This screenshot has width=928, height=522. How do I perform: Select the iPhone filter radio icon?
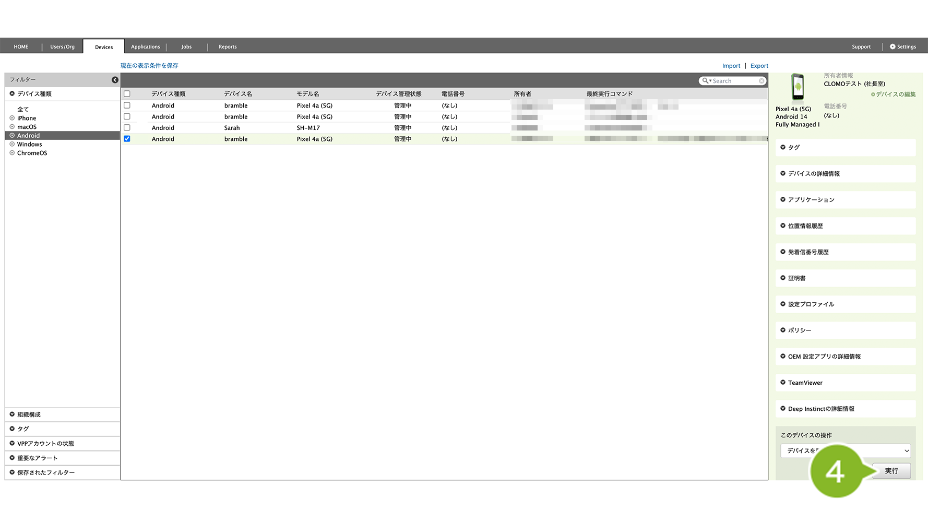[x=12, y=118]
